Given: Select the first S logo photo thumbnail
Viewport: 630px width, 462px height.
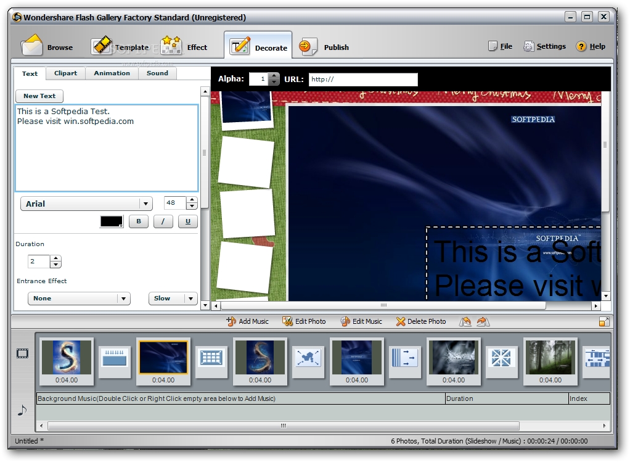Looking at the screenshot, I should pyautogui.click(x=67, y=361).
